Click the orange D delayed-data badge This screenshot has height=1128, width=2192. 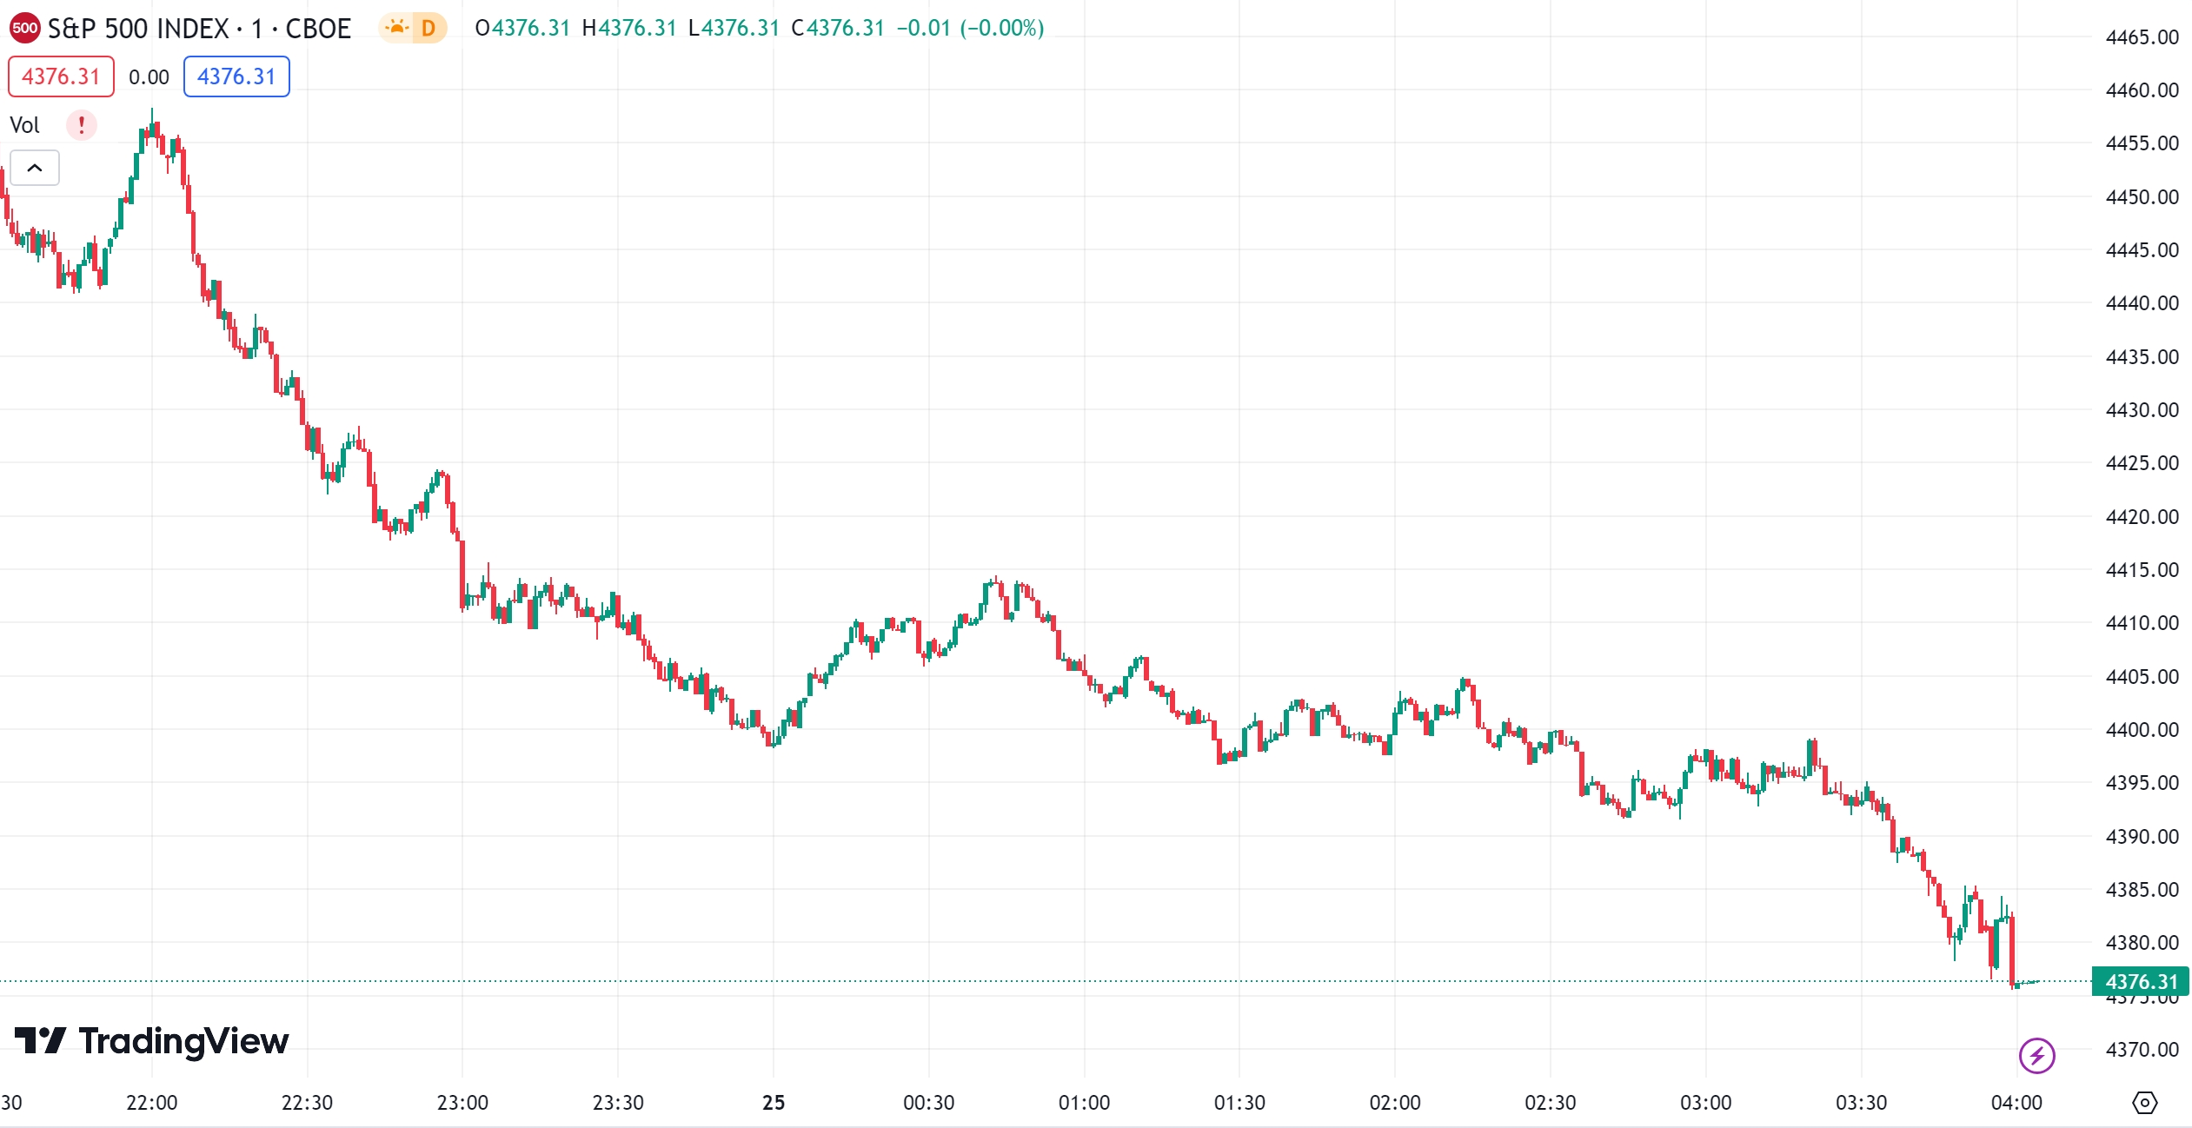pos(428,28)
